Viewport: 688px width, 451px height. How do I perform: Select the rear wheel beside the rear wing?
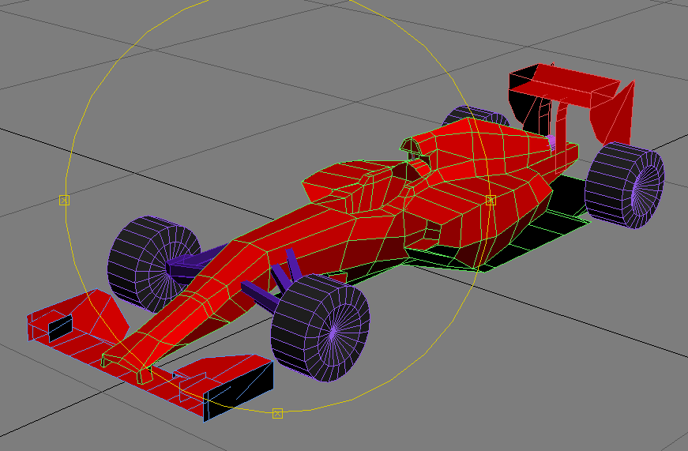(x=625, y=185)
